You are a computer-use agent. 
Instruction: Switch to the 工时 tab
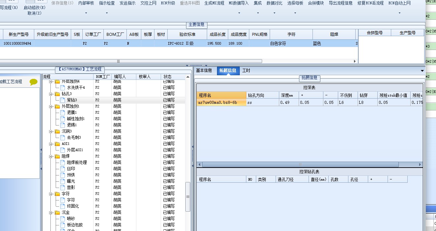tap(246, 71)
